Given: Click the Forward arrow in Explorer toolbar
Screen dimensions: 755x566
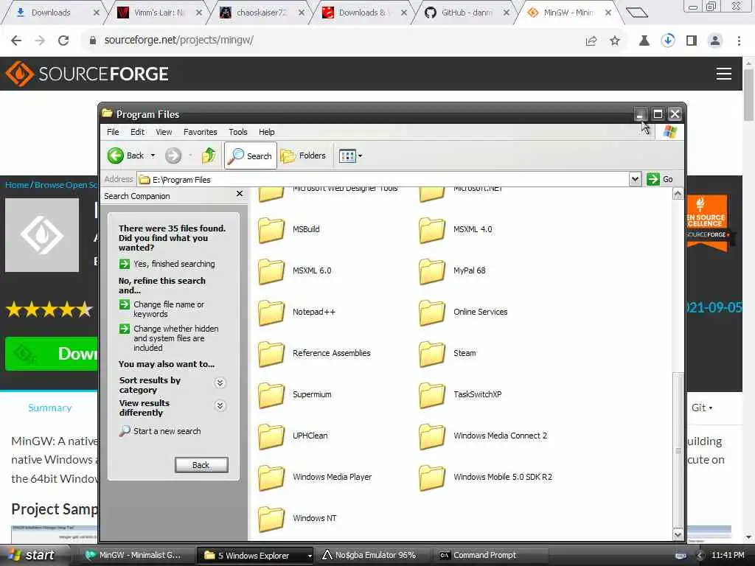Looking at the screenshot, I should 173,156.
